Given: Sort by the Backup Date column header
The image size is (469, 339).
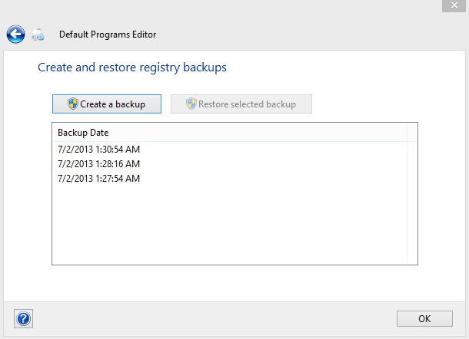Looking at the screenshot, I should click(x=83, y=133).
